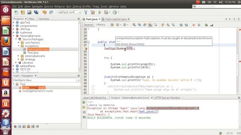The width and height of the screenshot is (241, 135).
Task: Open the Files launcher icon
Action: pos(6,20)
